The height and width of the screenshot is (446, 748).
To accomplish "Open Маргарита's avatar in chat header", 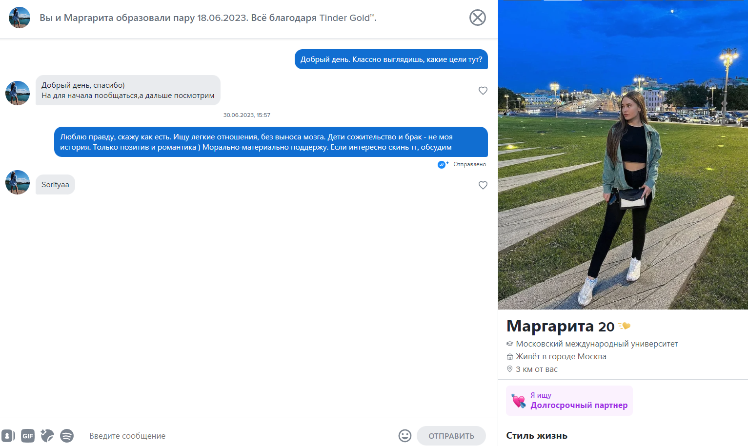I will point(20,18).
